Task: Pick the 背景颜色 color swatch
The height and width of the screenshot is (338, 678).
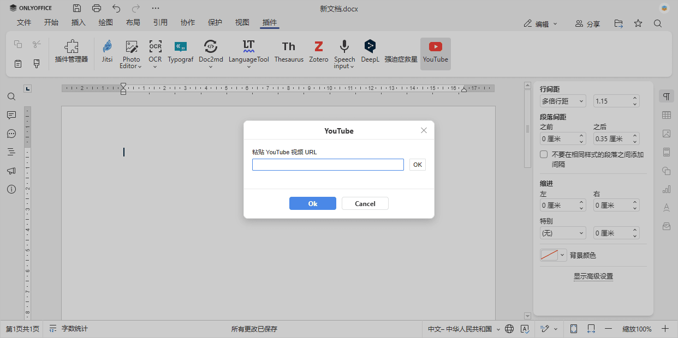Action: pyautogui.click(x=549, y=255)
